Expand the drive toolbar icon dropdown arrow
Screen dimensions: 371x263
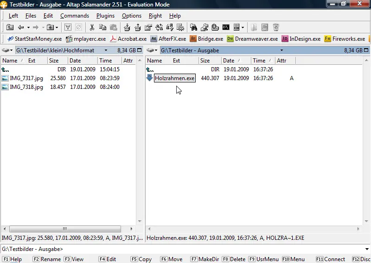coord(243,27)
